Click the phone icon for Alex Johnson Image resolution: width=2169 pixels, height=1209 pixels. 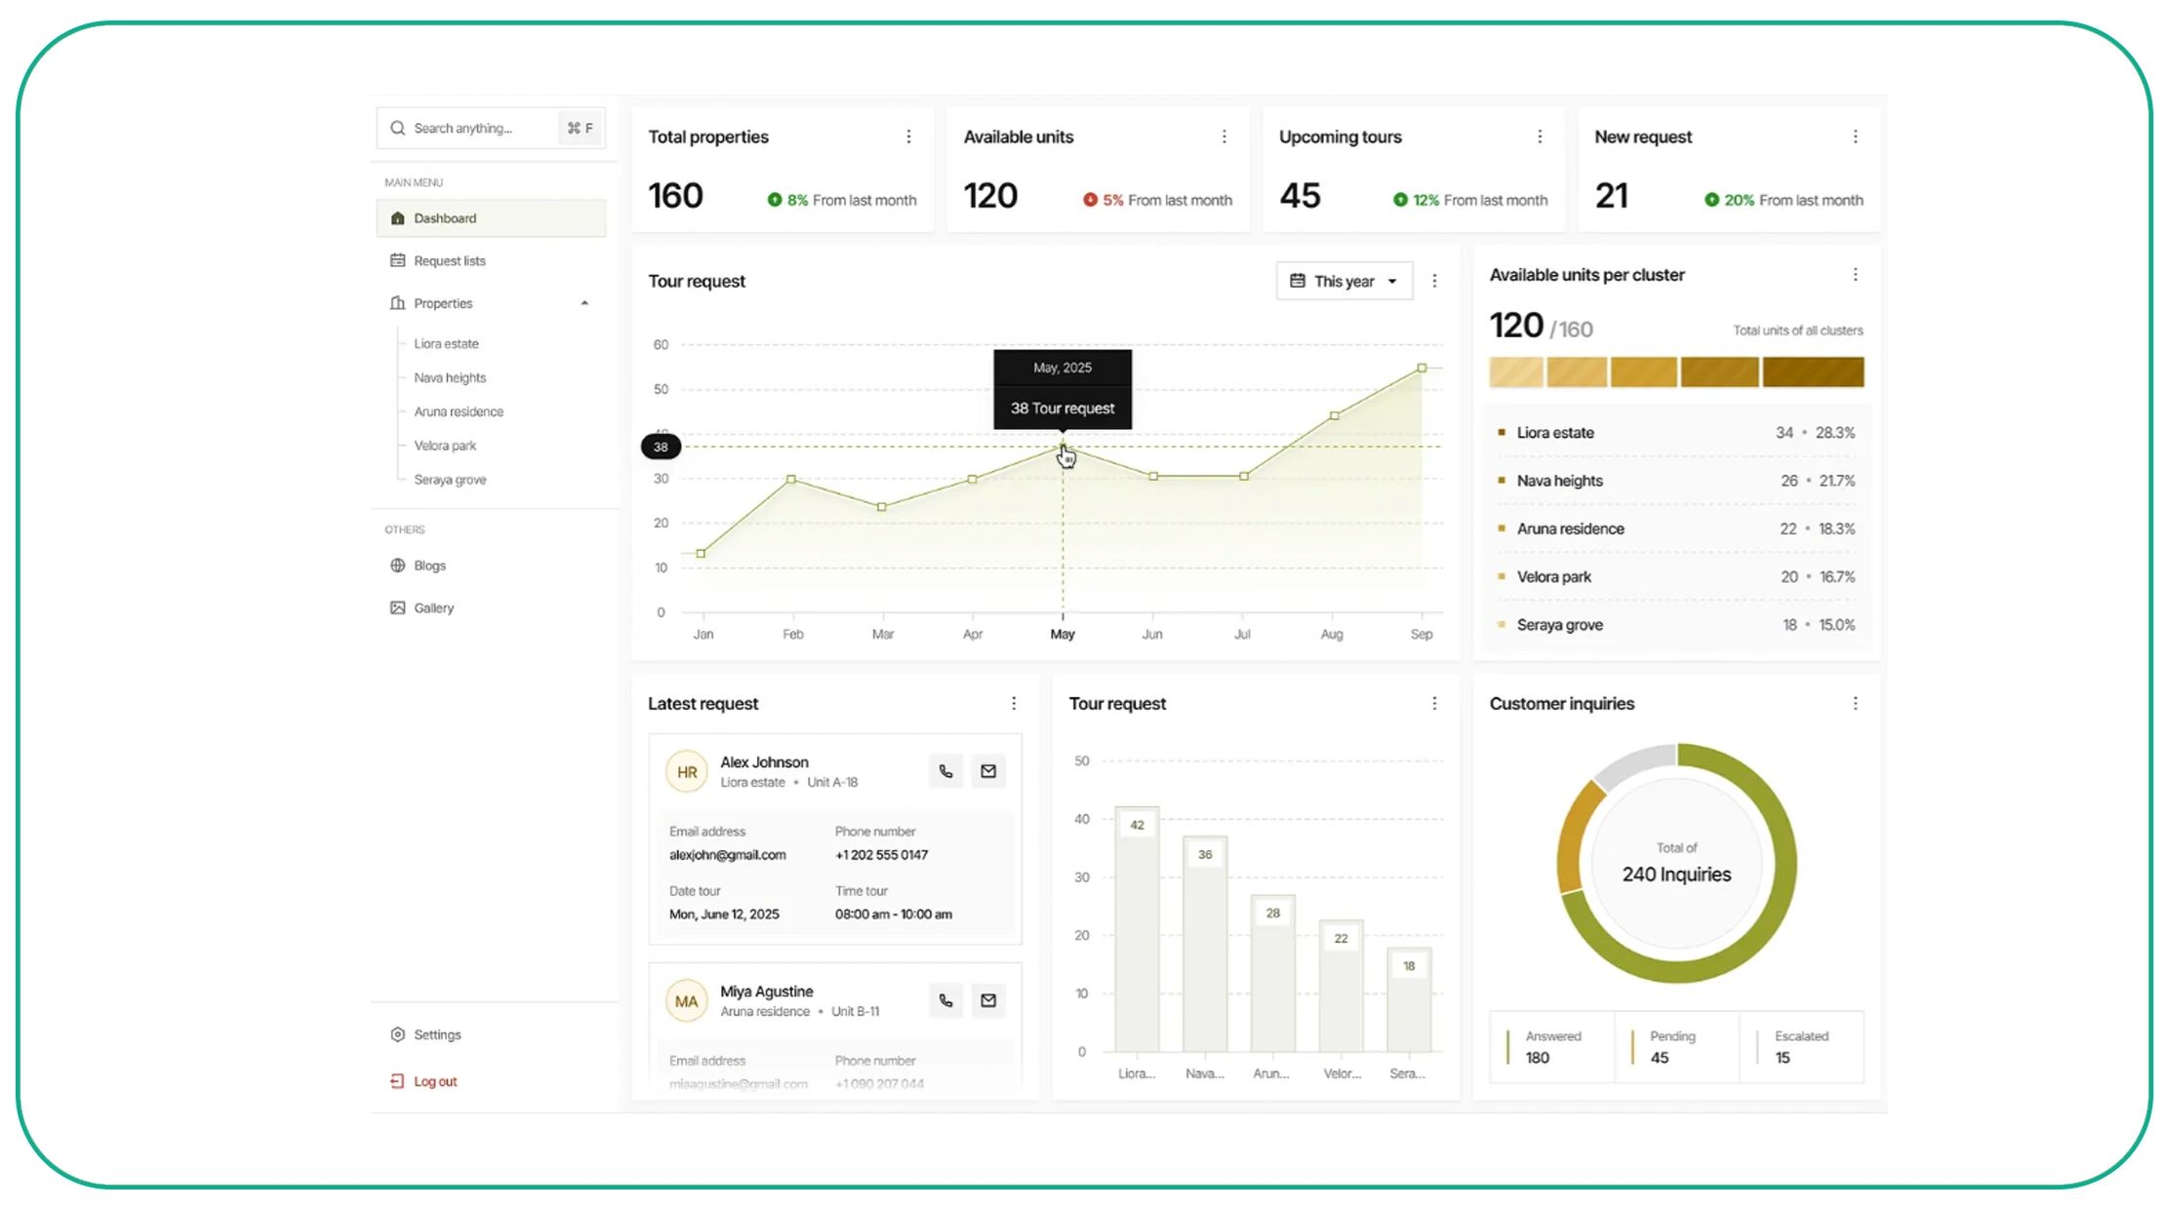tap(944, 770)
